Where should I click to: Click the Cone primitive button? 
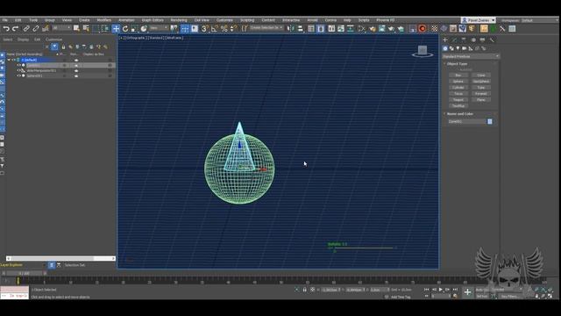[481, 75]
